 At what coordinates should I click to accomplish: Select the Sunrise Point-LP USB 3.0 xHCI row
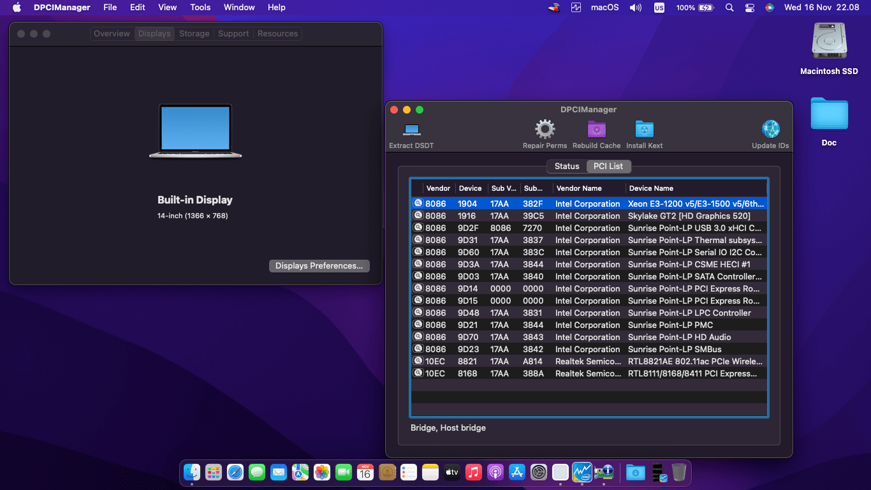pos(589,228)
